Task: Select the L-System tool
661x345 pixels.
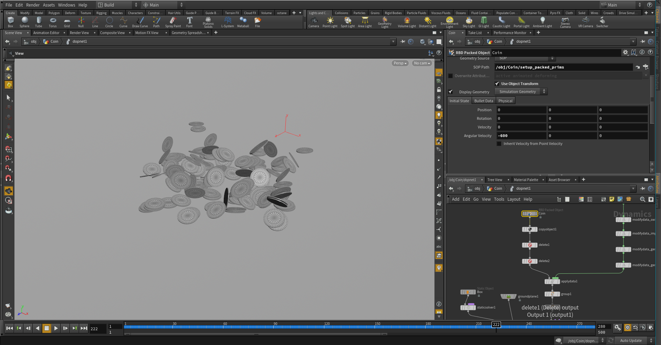Action: (228, 22)
